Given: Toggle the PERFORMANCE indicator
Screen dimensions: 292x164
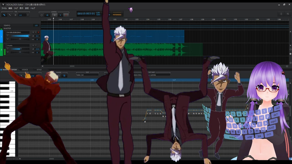Looking at the screenshot, I should pos(117,15).
